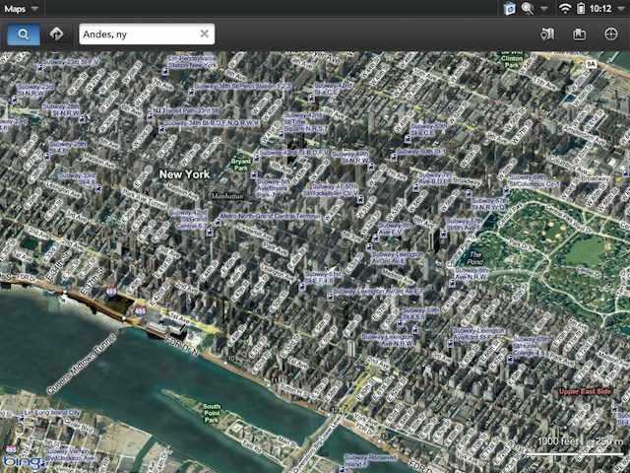The width and height of the screenshot is (630, 473).
Task: Open the map pins list icon
Action: pyautogui.click(x=547, y=34)
